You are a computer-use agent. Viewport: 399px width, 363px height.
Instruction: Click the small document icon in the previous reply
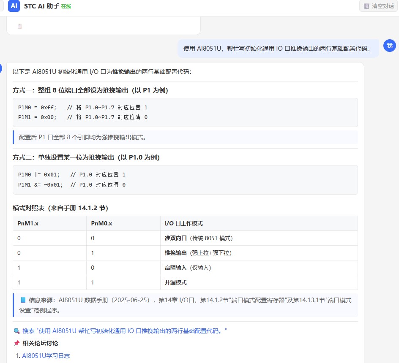(19, 26)
